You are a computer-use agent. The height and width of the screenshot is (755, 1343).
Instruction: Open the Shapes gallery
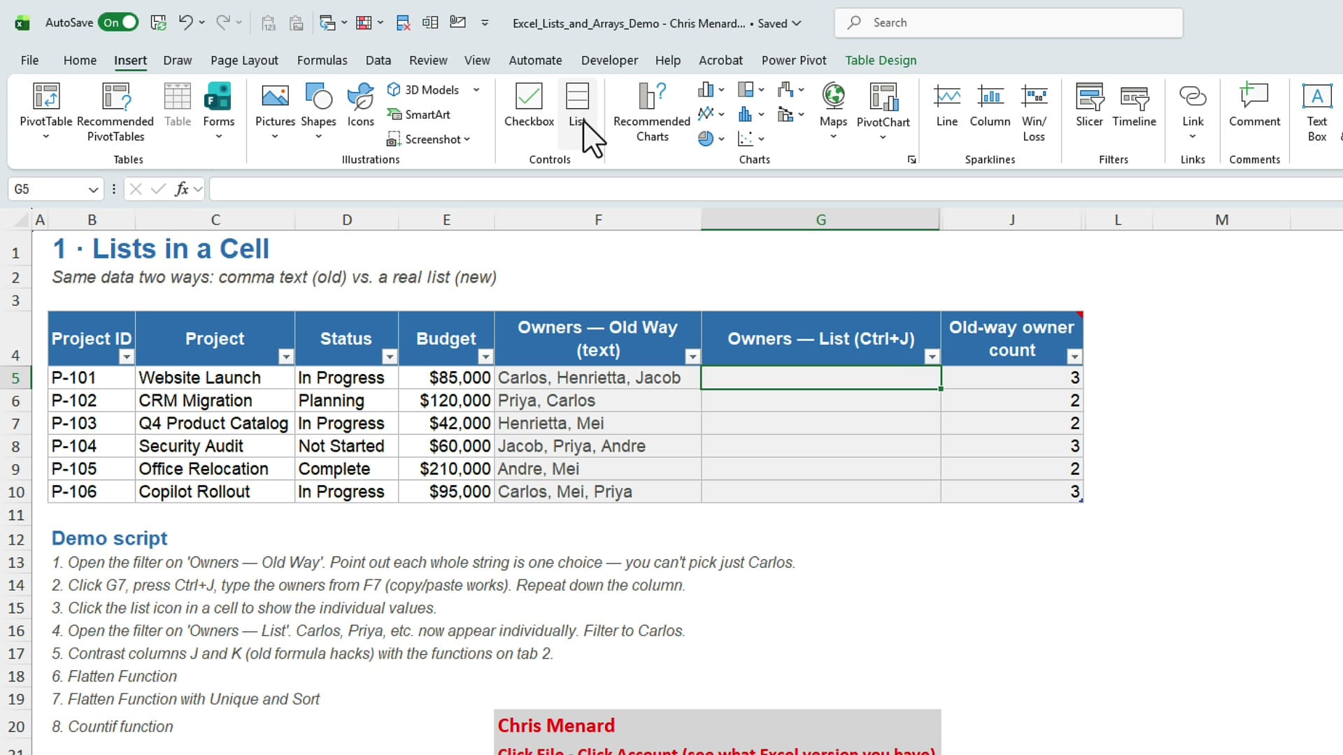coord(318,112)
